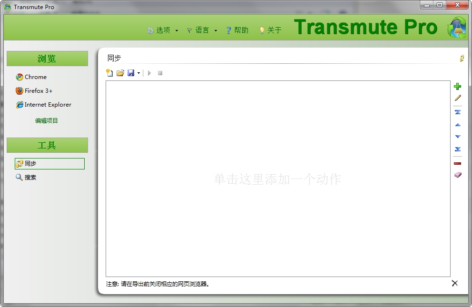The height and width of the screenshot is (307, 472).
Task: Click the 编辑项目 link in the sidebar
Action: (x=47, y=120)
